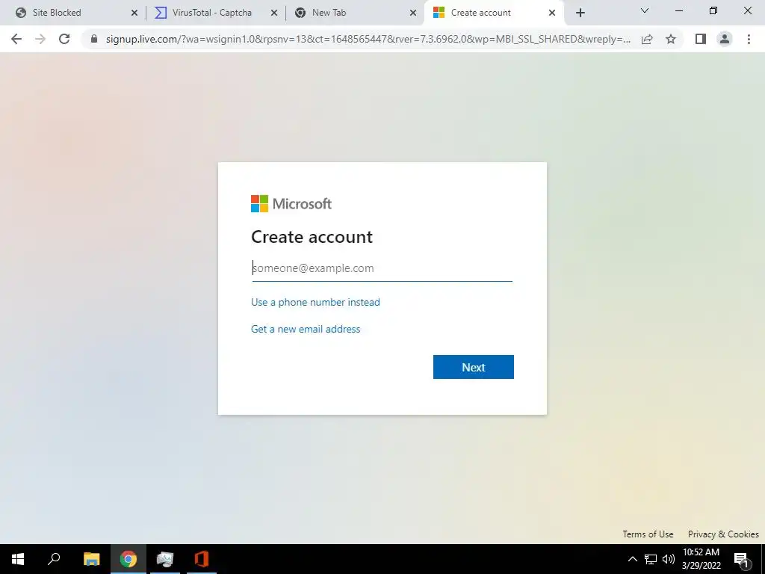Click the Microsoft logo

[291, 203]
